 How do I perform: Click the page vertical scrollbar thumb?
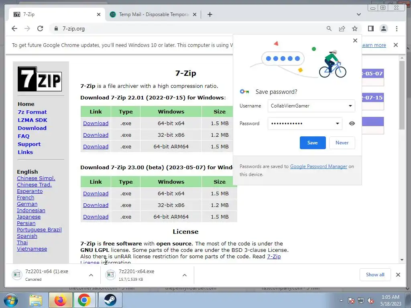pyautogui.click(x=402, y=95)
